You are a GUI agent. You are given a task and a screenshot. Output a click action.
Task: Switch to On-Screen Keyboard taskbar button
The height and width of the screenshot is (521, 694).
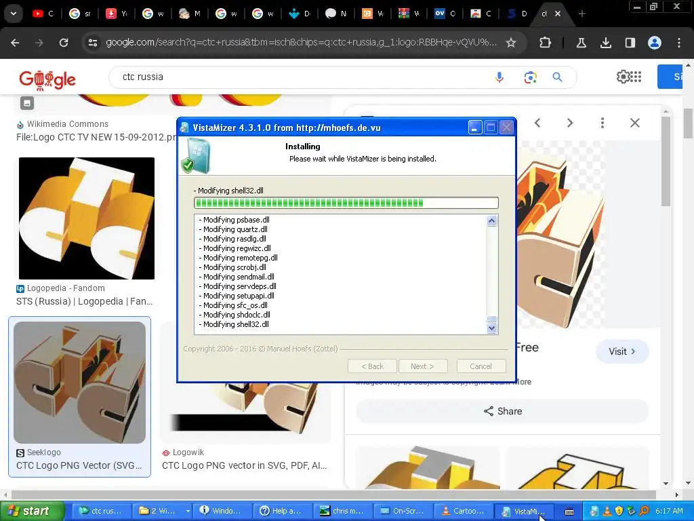pyautogui.click(x=403, y=512)
